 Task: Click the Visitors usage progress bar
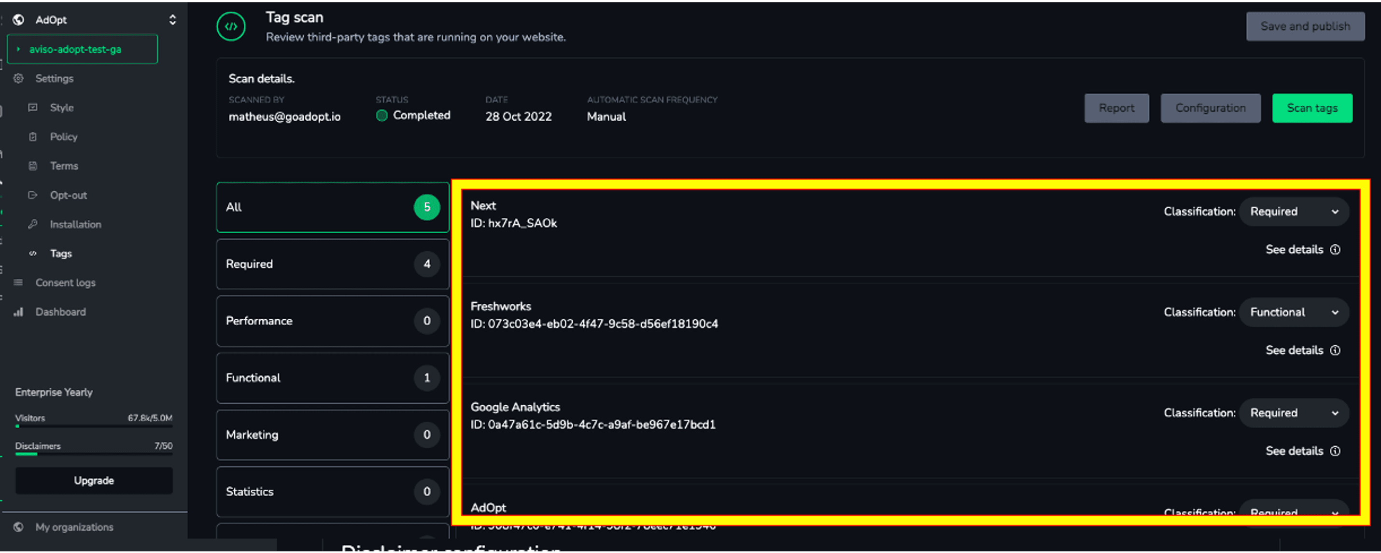click(94, 426)
